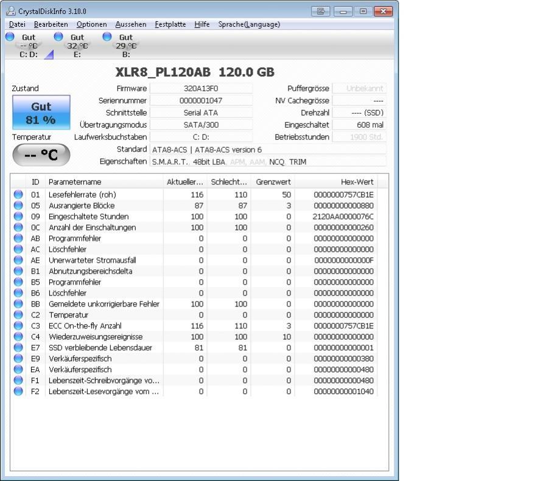543x481 pixels.
Task: Open the Hilfe menu
Action: pos(202,24)
